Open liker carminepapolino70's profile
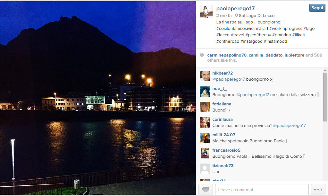This screenshot has height=196, width=328. click(x=227, y=55)
